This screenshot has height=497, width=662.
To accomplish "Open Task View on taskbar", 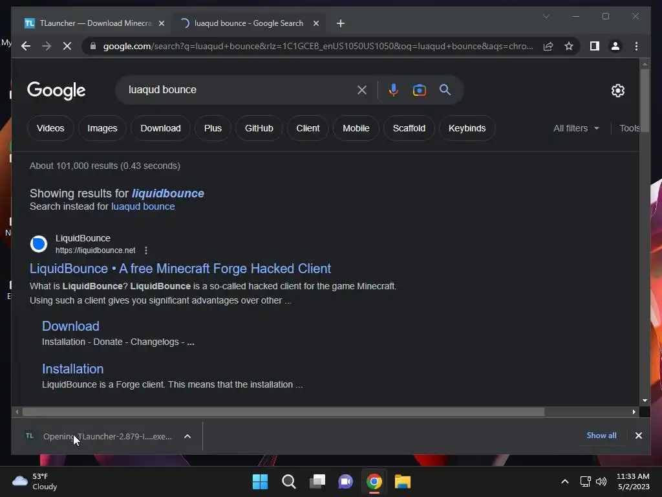I will [317, 481].
